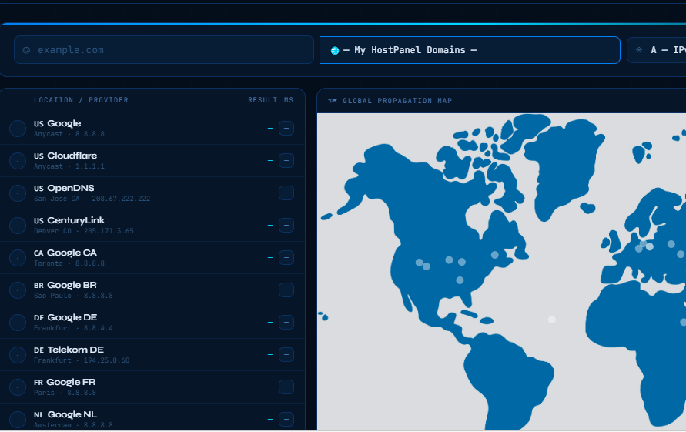686x432 pixels.
Task: Click the status circle in the Google DE row
Action: [x=18, y=323]
